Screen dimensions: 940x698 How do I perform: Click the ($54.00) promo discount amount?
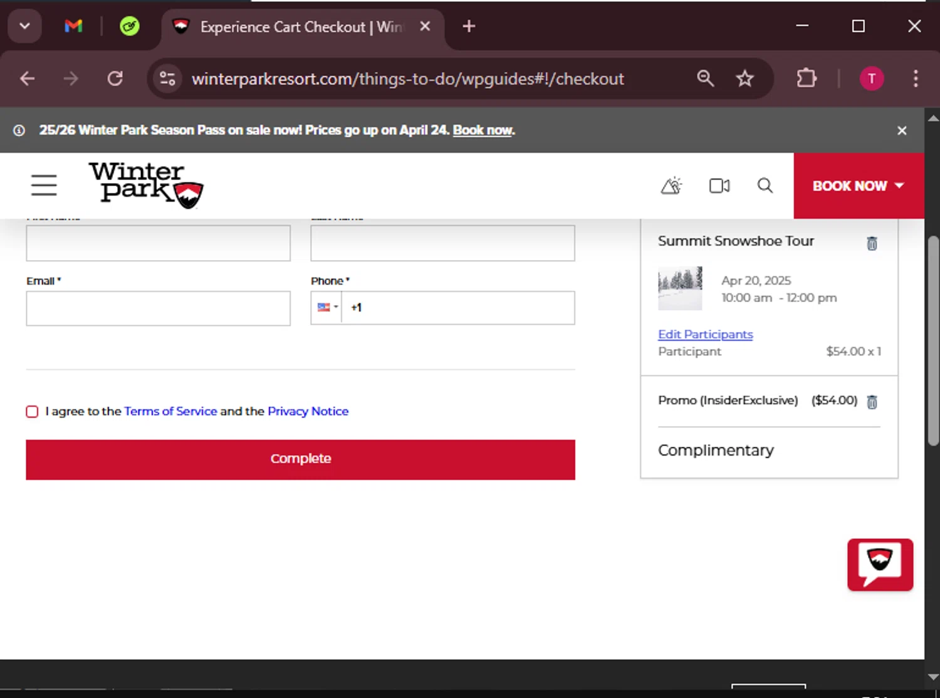[834, 400]
